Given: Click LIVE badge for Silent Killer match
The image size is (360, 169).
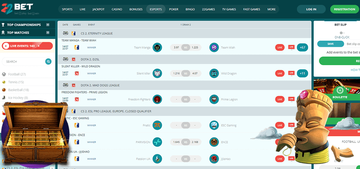Looking at the screenshot, I should tap(280, 73).
